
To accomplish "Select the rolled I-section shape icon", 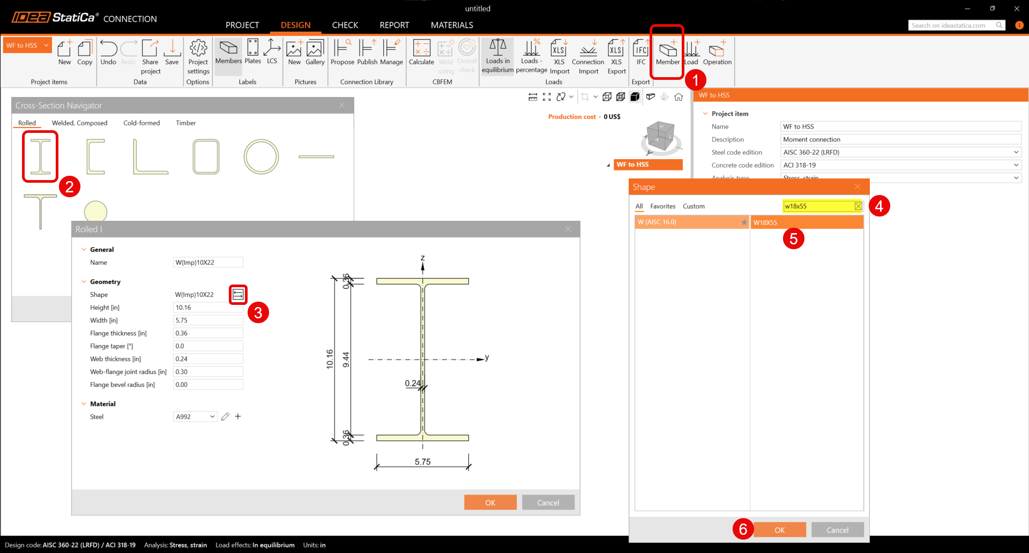I will tap(40, 156).
